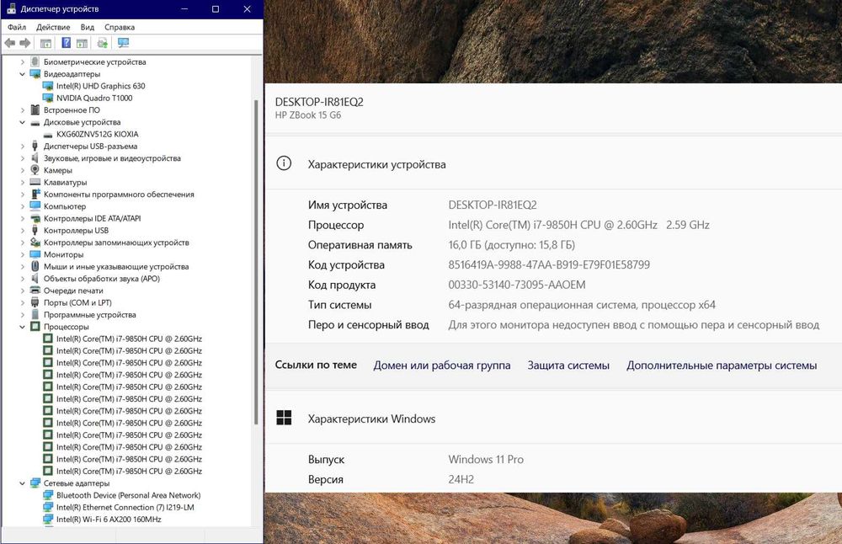Click the Очереди печати printer icon
This screenshot has height=544, width=842.
(35, 291)
